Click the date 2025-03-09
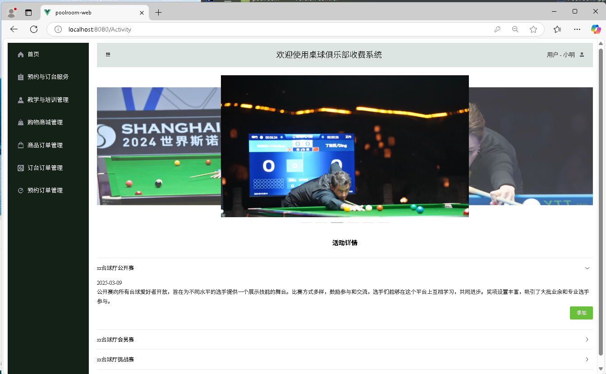The image size is (606, 374). (x=110, y=283)
